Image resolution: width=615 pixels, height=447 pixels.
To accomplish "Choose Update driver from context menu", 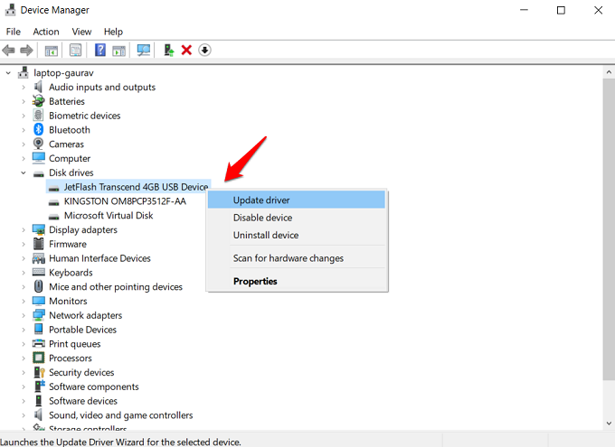I will (297, 200).
